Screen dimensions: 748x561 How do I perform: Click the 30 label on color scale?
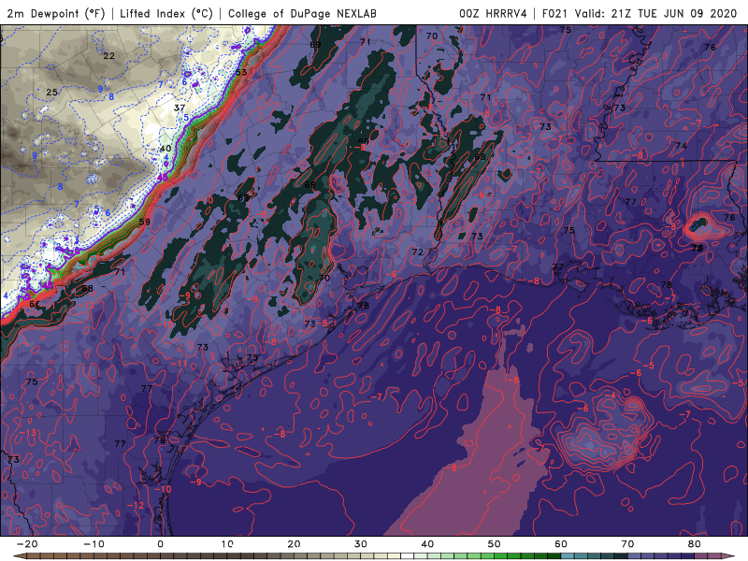[x=361, y=544]
